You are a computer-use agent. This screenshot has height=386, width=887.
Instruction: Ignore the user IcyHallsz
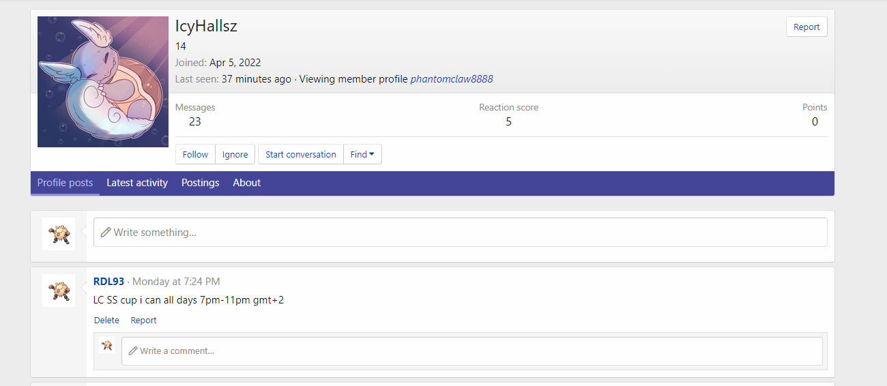point(235,154)
